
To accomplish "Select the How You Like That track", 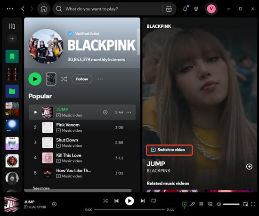I will pyautogui.click(x=82, y=173).
